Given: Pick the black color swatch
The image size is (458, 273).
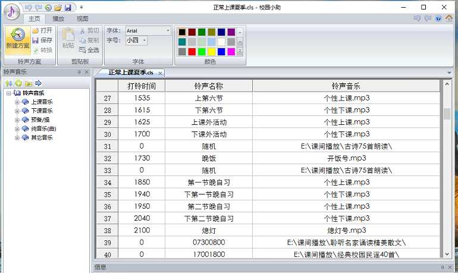Looking at the screenshot, I should pyautogui.click(x=182, y=32).
